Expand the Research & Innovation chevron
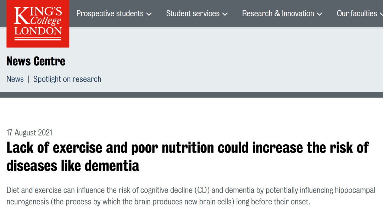 [x=320, y=14]
